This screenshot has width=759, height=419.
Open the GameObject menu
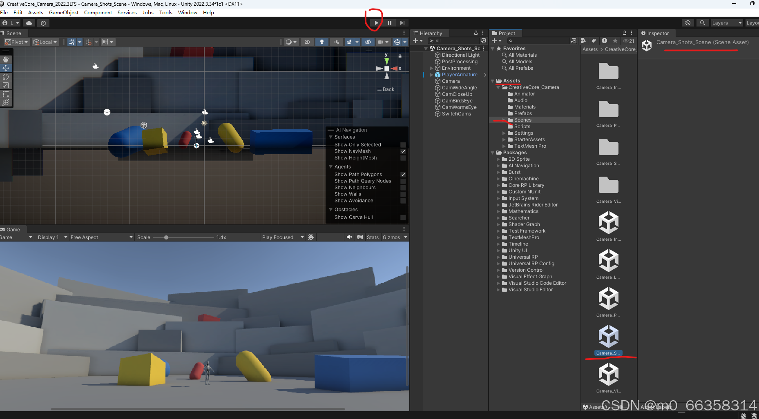pos(64,13)
